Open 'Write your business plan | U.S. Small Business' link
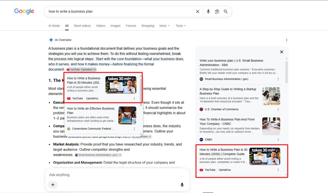 232,63
